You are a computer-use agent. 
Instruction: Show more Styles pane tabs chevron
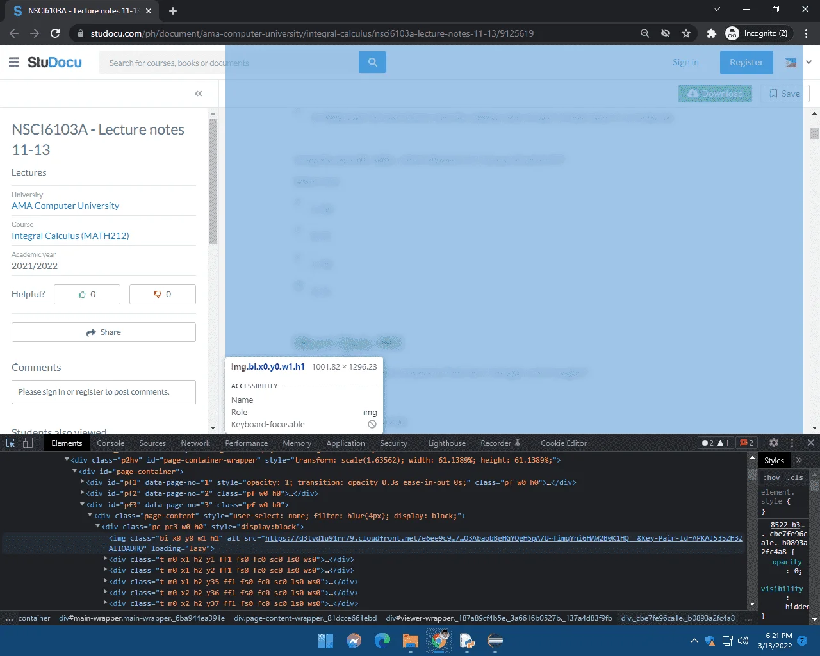point(799,460)
